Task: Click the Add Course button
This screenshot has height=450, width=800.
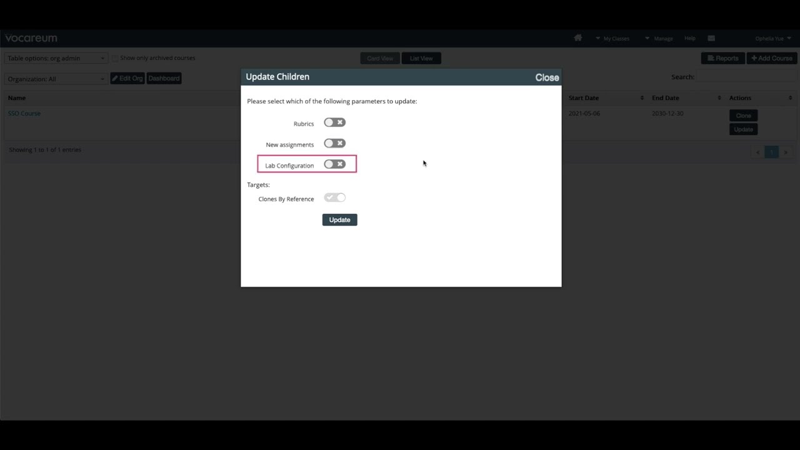Action: (771, 58)
